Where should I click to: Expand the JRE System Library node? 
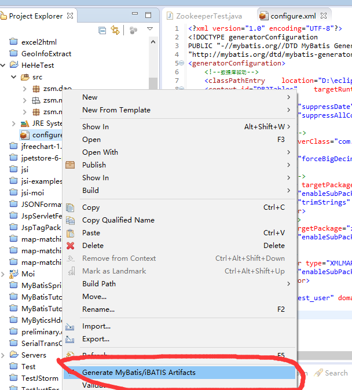click(x=14, y=123)
